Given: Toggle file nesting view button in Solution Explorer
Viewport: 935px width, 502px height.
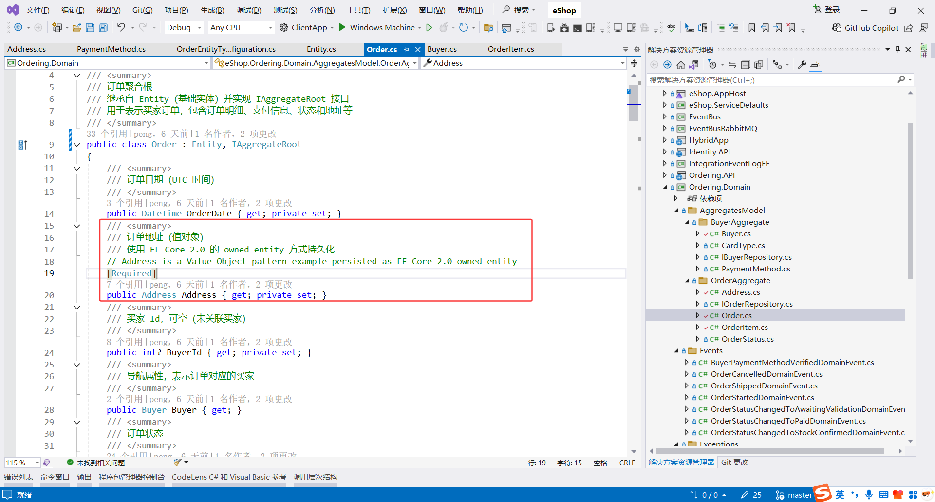Looking at the screenshot, I should (778, 65).
